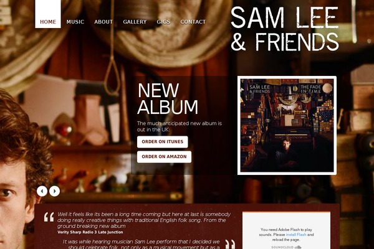Click the closing quotation mark icon
The height and width of the screenshot is (249, 374).
pos(231,244)
